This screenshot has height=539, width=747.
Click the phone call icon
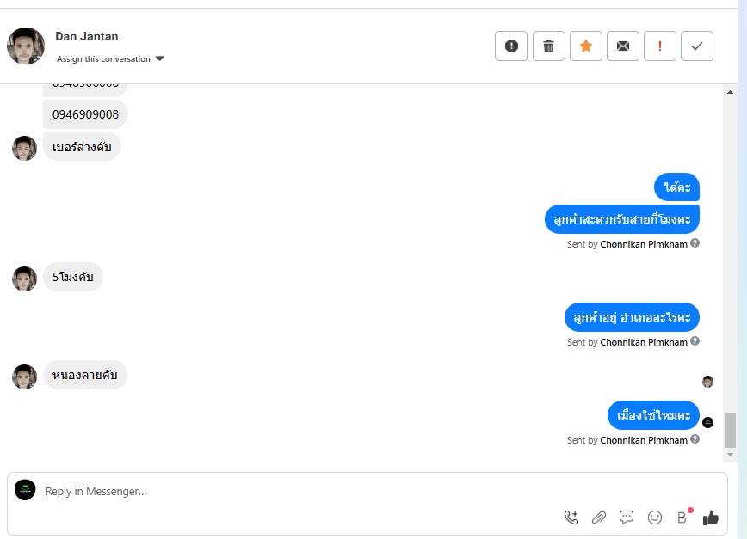coord(571,518)
